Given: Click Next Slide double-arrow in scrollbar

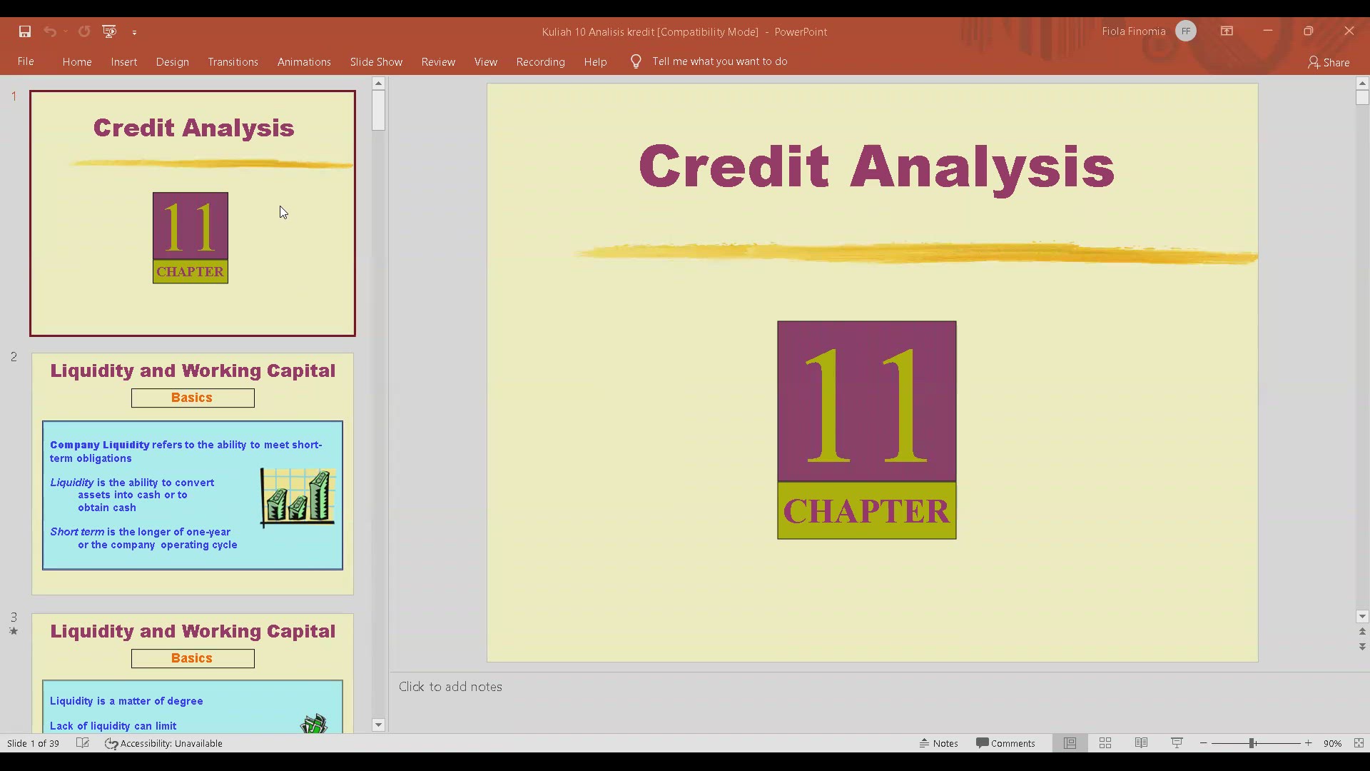Looking at the screenshot, I should 1362,647.
